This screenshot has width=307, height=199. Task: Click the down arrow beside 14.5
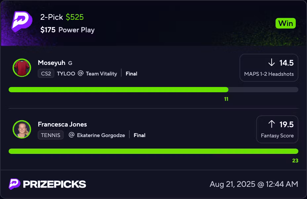(272, 63)
